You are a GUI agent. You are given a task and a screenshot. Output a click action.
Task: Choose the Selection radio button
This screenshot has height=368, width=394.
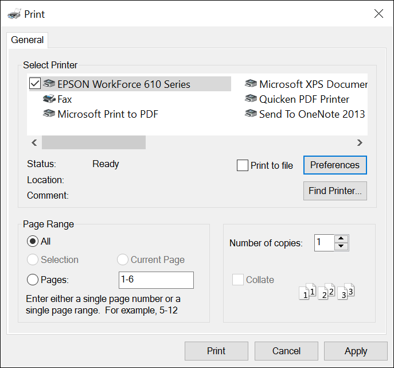pyautogui.click(x=33, y=259)
